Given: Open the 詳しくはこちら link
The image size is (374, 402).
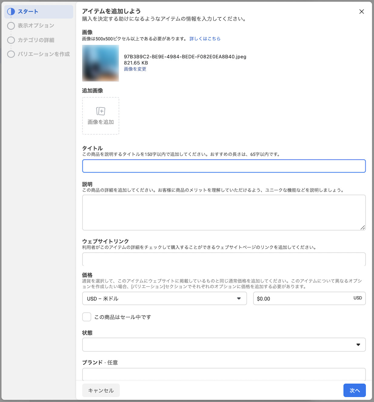Looking at the screenshot, I should [205, 39].
